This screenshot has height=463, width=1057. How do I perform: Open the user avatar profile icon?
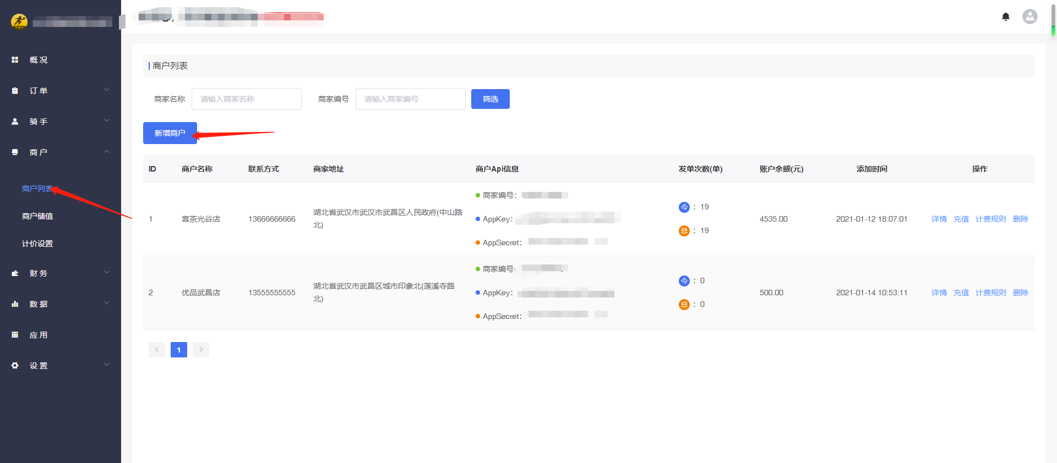coord(1029,16)
